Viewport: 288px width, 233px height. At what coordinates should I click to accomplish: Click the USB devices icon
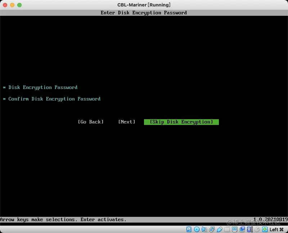click(x=219, y=229)
